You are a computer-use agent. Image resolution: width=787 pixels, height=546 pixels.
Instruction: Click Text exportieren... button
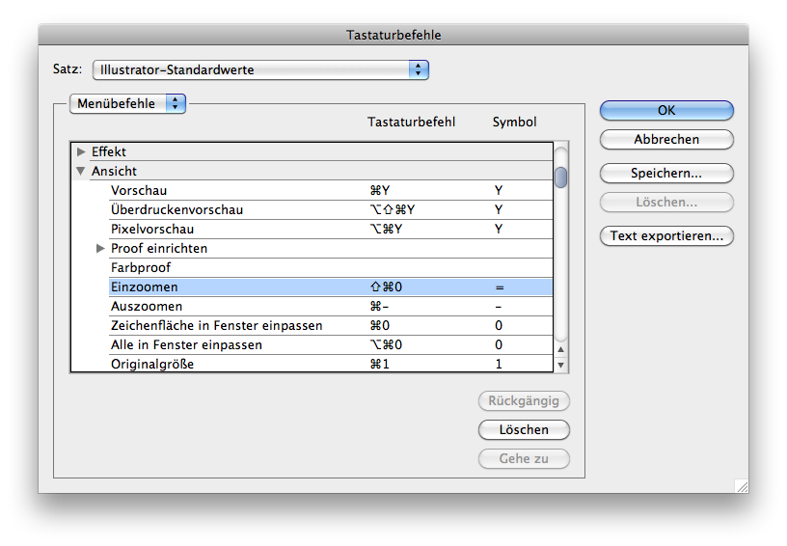tap(666, 236)
